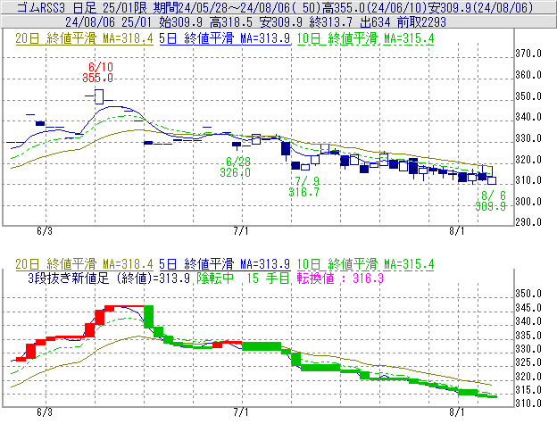Click the 7/1 date label on upper chart
557x424 pixels.
click(241, 231)
